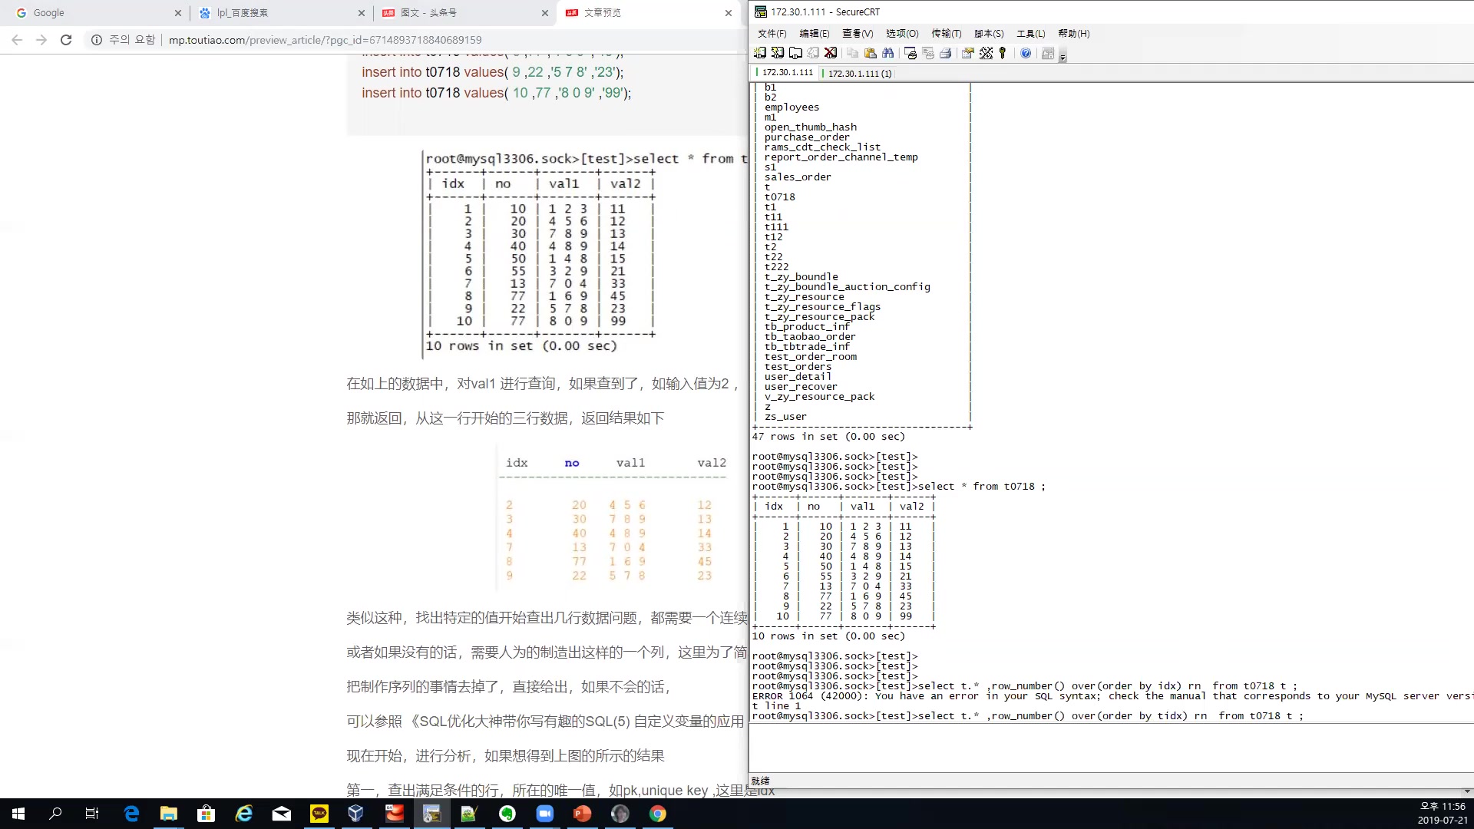
Task: Click the mp.toutiao.com address bar
Action: (x=325, y=40)
